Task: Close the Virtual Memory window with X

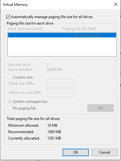Action: click(116, 4)
